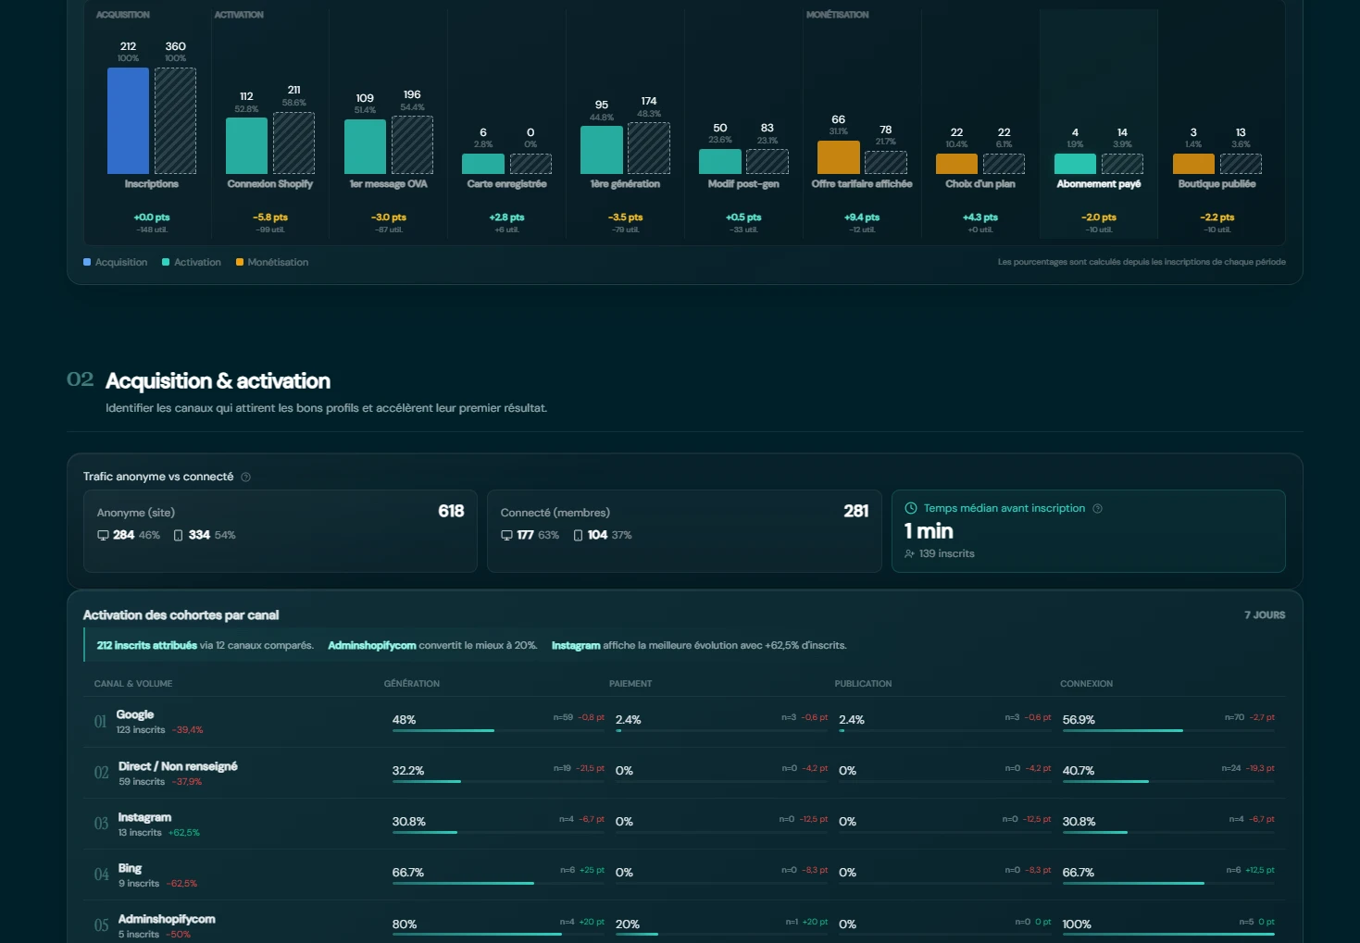Open the Adminshopifycom channel row
Viewport: 1360px width, 943px height.
[684, 924]
